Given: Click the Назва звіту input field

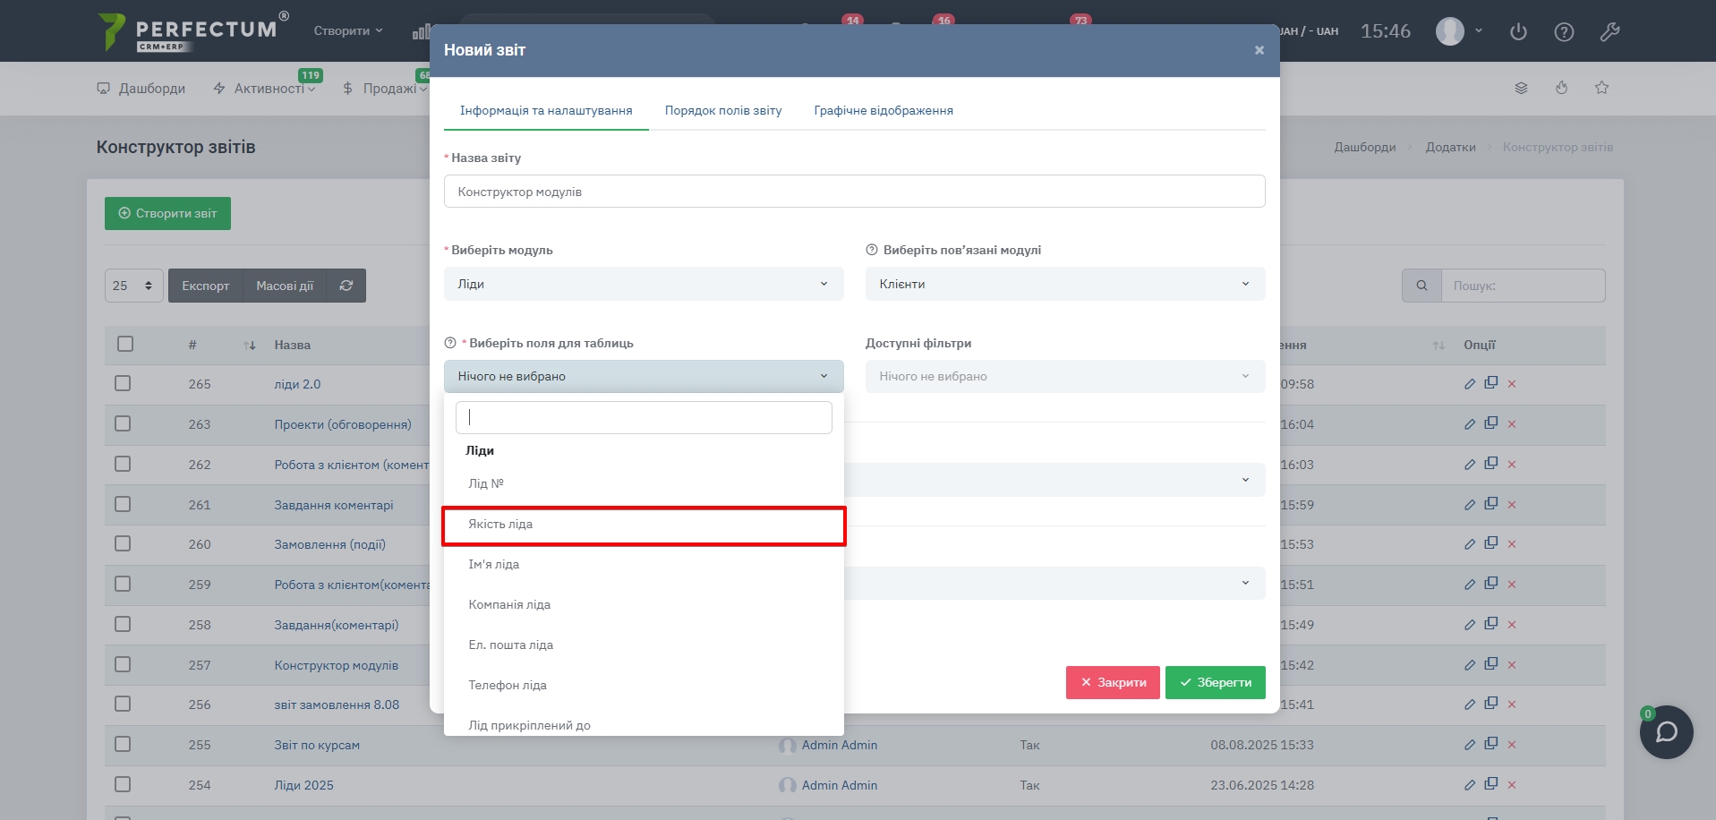Looking at the screenshot, I should pyautogui.click(x=854, y=192).
